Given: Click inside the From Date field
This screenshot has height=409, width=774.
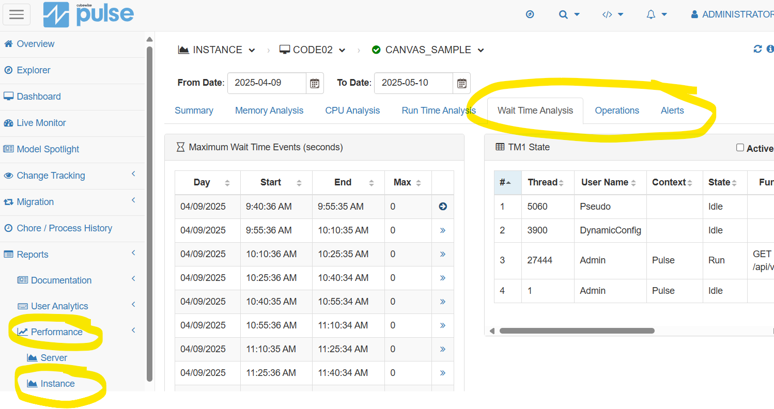Looking at the screenshot, I should (267, 83).
